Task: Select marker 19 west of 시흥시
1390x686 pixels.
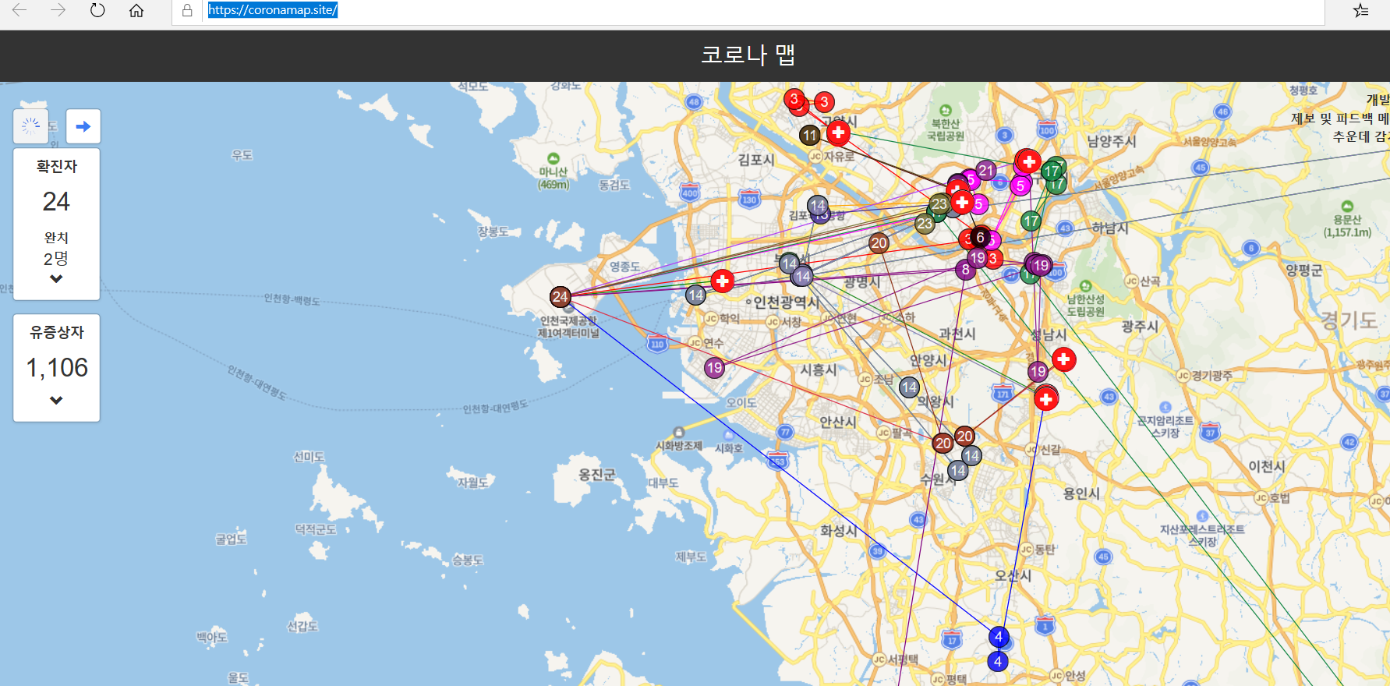Action: (714, 368)
